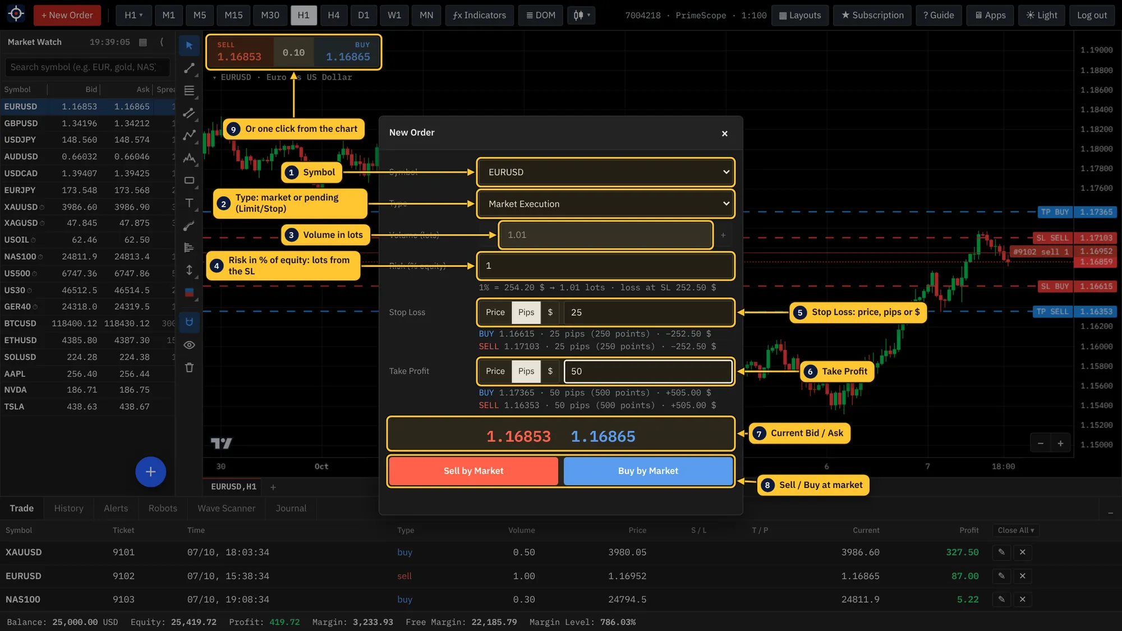Screen dimensions: 1122x631
Task: Select the horizontal lines (Fibonacci) tool
Action: [x=189, y=90]
